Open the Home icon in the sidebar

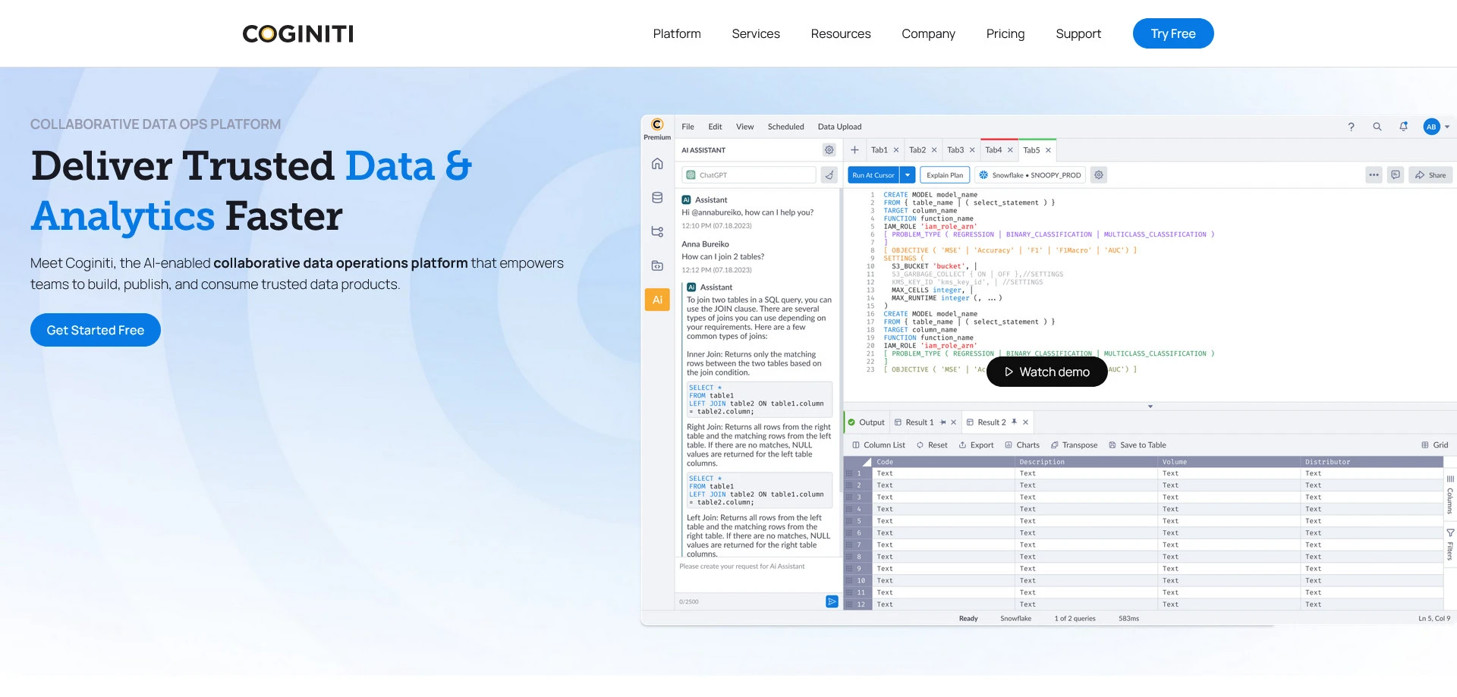[x=657, y=164]
